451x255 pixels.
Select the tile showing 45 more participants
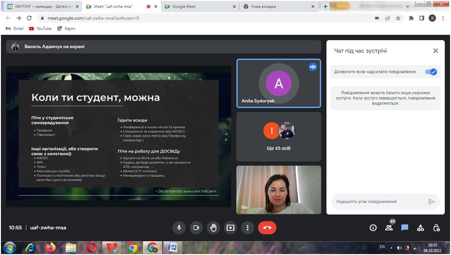tap(279, 137)
